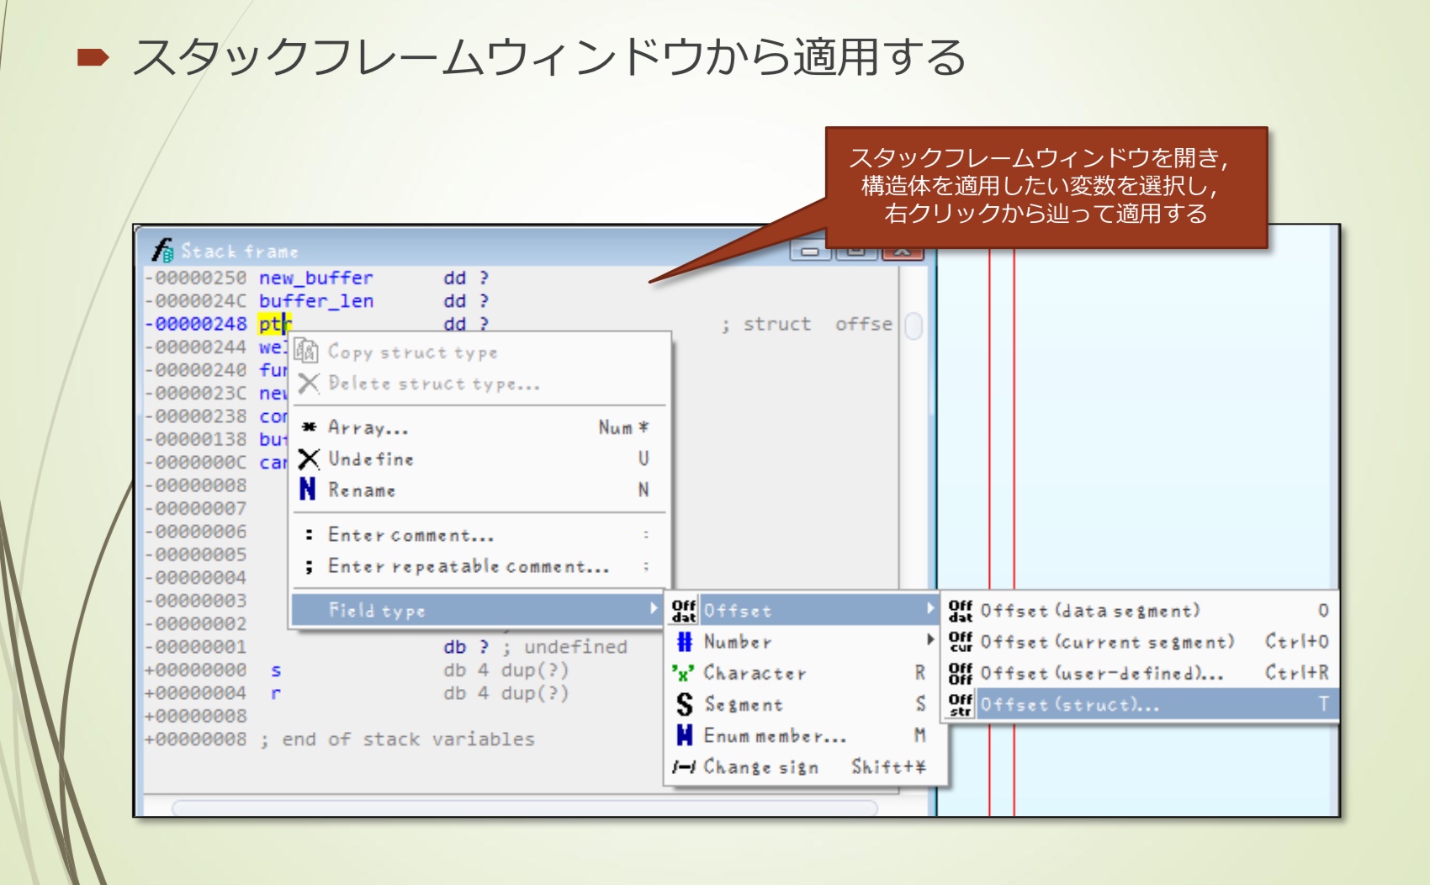1430x885 pixels.
Task: Click the Copy struct type icon
Action: coord(306,352)
